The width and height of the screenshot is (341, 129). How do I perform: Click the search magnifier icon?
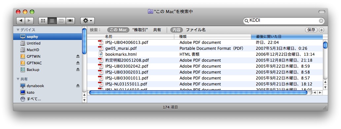pyautogui.click(x=246, y=21)
